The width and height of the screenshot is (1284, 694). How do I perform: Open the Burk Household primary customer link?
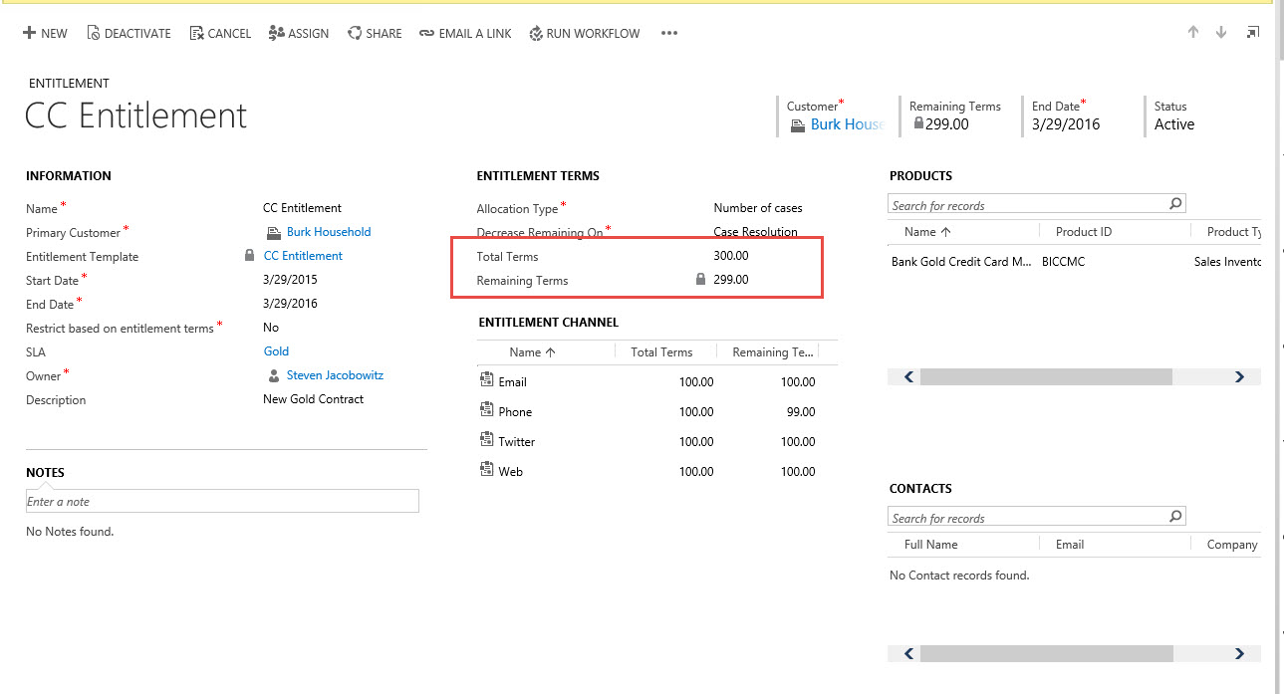[x=329, y=232]
